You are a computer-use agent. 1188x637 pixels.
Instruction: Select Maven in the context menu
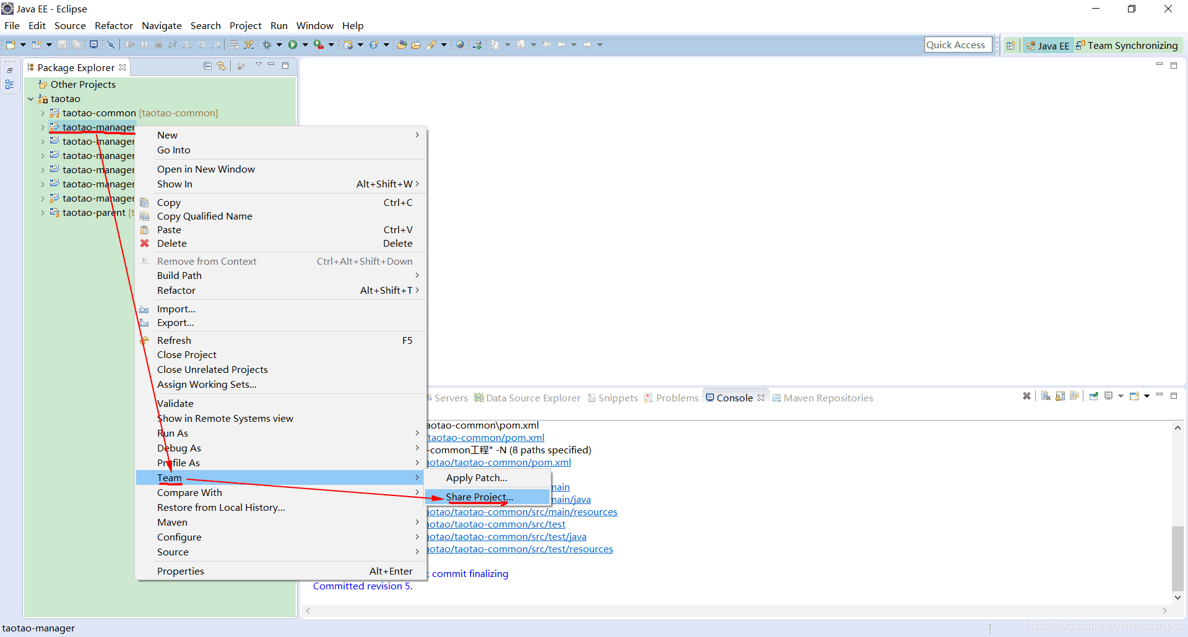[281, 523]
